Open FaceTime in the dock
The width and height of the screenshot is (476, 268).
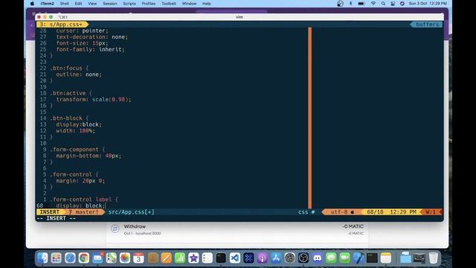(x=344, y=258)
